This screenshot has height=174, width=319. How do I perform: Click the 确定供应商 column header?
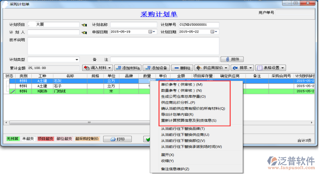(230, 76)
